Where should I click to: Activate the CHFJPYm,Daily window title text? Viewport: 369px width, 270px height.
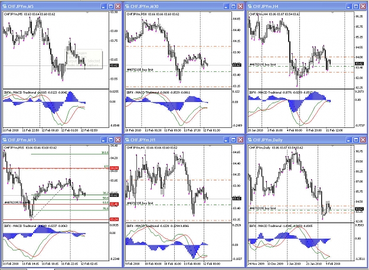pos(268,140)
